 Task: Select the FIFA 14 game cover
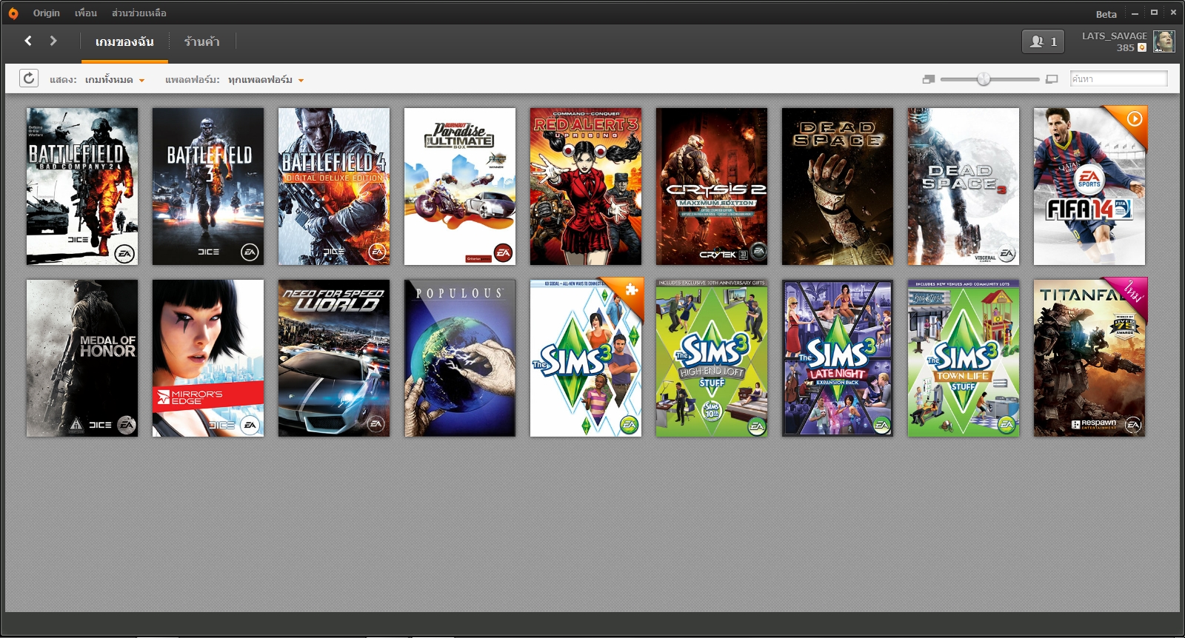click(x=1089, y=187)
